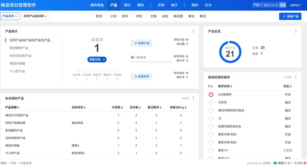
Task: Click the 编号 search input field
Action: click(x=271, y=5)
